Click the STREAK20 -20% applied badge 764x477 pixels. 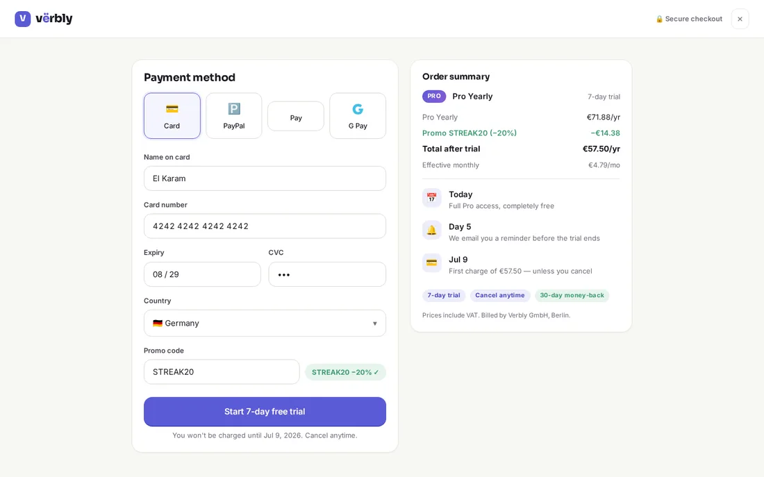tap(345, 372)
